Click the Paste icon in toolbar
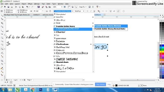Image resolution: width=164 pixels, height=92 pixels. [x=23, y=7]
